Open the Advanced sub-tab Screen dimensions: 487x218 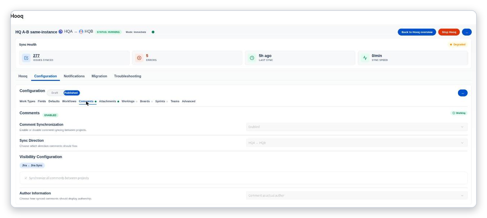point(189,101)
